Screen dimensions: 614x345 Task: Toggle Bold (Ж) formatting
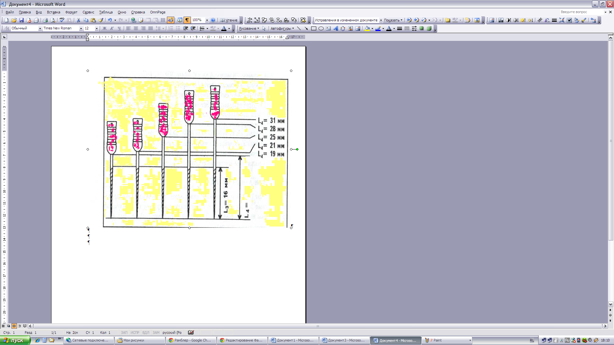(x=104, y=28)
